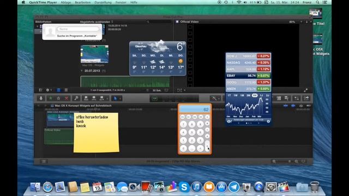Open the Trash in the Dock
The image size is (349, 196).
pyautogui.click(x=315, y=187)
